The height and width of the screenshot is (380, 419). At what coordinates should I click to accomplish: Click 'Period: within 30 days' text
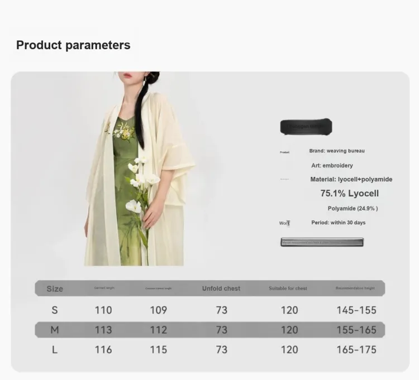pos(339,223)
